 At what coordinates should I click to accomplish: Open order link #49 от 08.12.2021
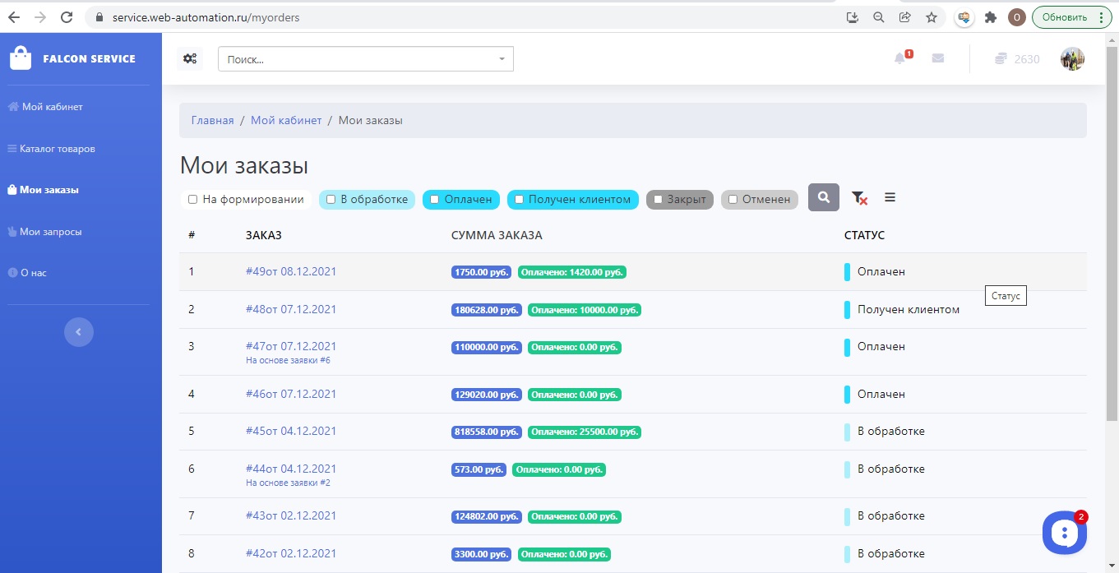pos(291,271)
